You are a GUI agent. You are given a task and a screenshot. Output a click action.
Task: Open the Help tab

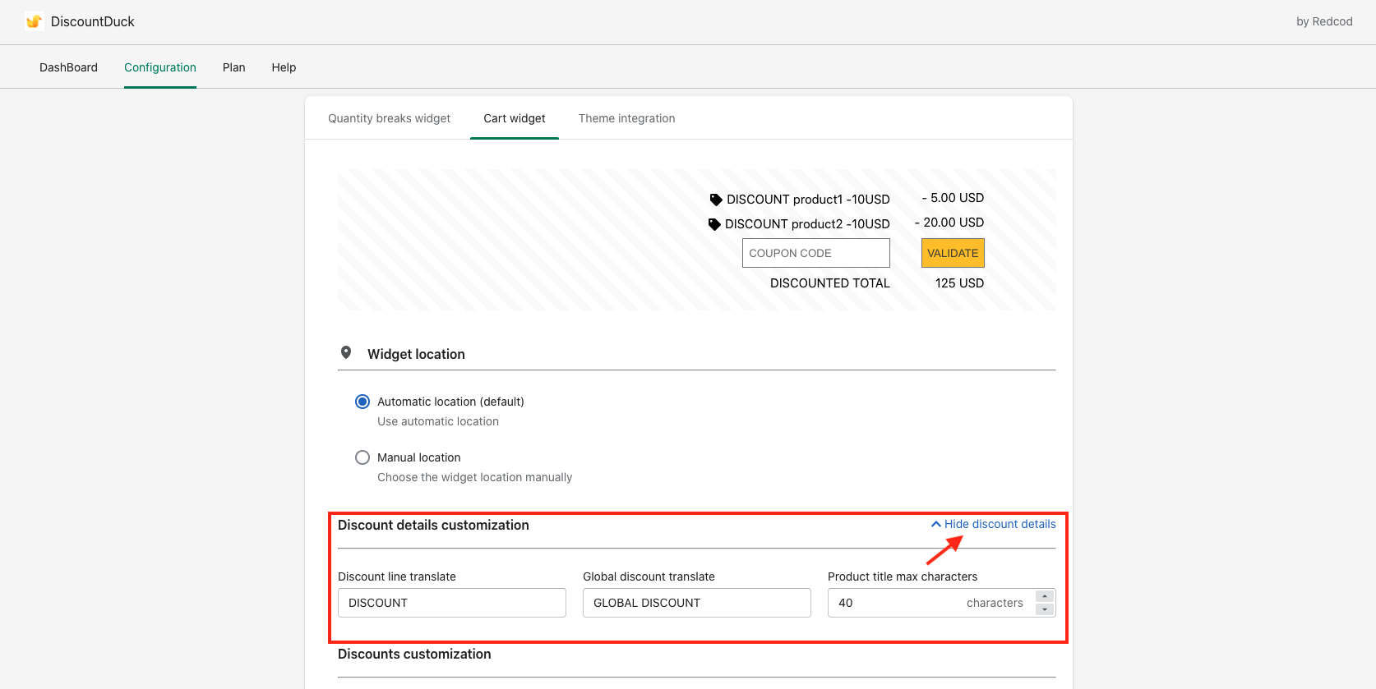284,67
